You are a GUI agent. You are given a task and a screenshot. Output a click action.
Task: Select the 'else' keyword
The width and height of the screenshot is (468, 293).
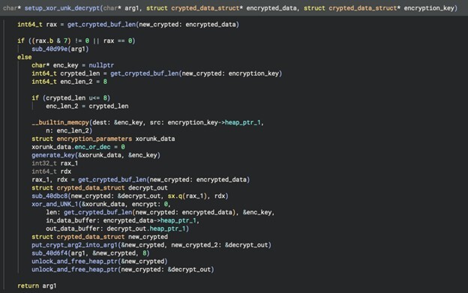click(x=25, y=57)
